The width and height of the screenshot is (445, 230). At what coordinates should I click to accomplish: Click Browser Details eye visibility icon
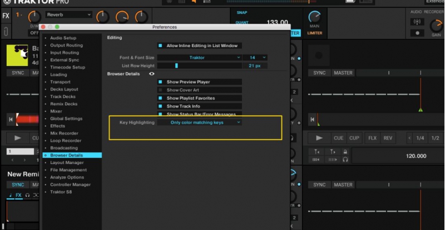[152, 74]
